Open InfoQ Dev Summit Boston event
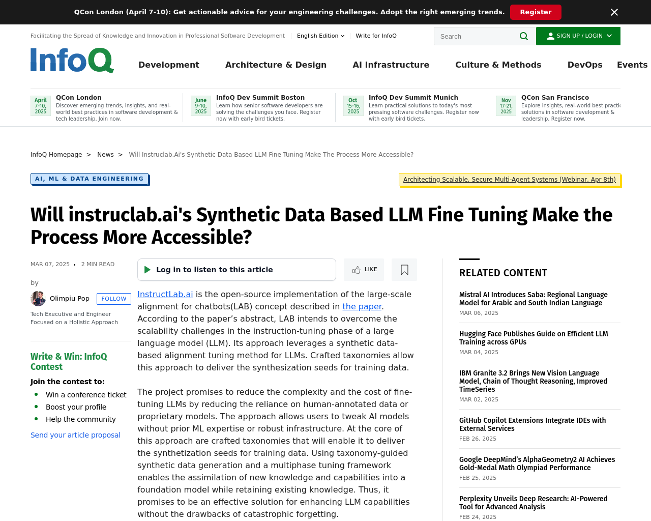Image resolution: width=651 pixels, height=521 pixels. pyautogui.click(x=260, y=98)
